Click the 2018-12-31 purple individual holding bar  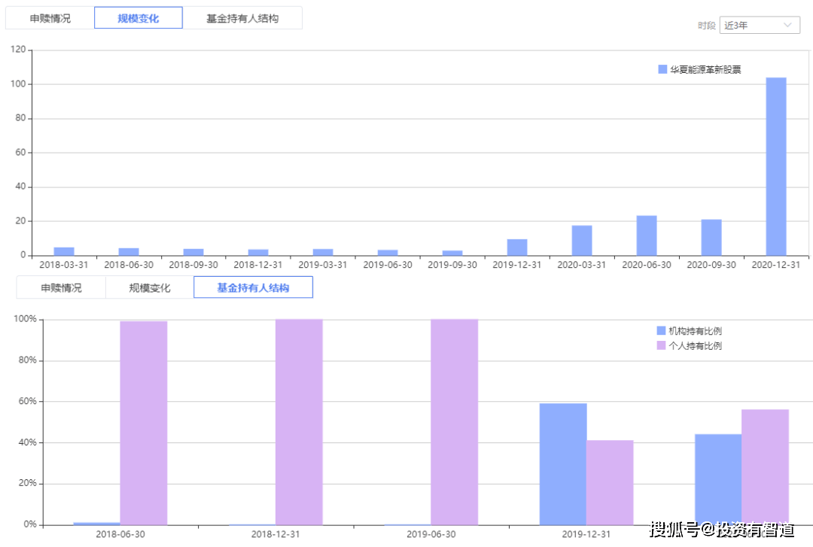[x=299, y=422]
